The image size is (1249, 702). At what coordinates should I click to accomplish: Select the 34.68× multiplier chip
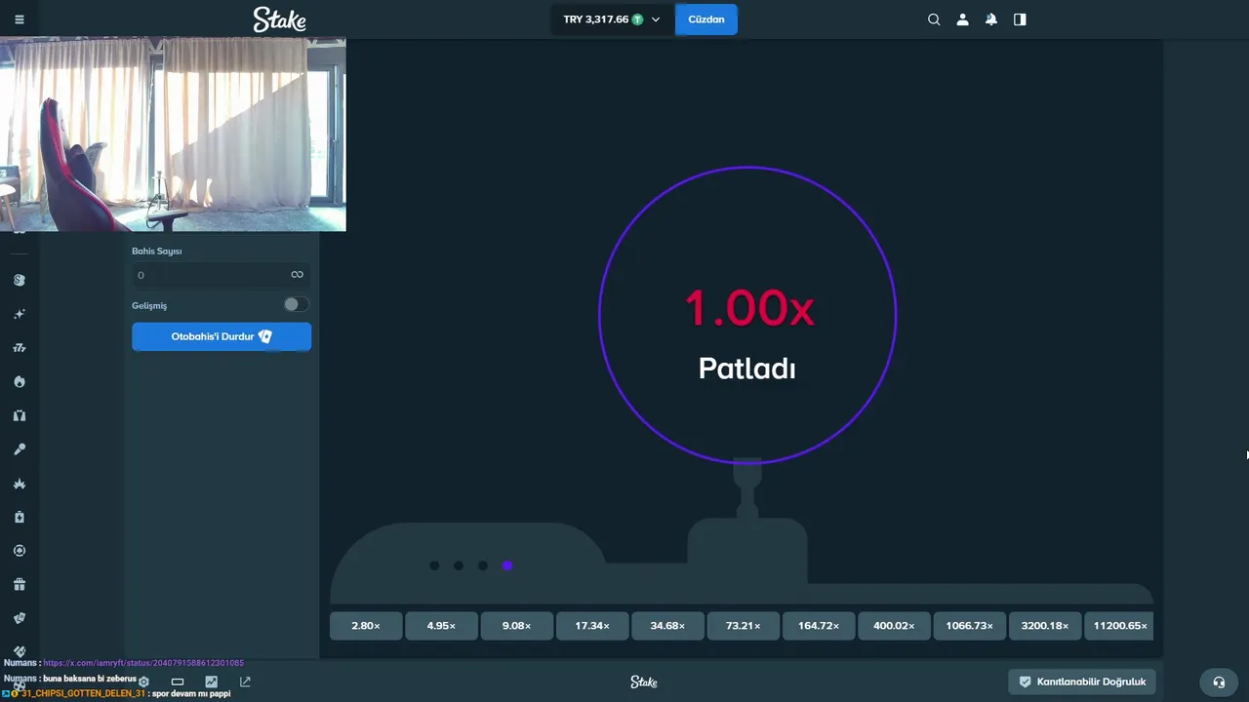click(x=667, y=626)
